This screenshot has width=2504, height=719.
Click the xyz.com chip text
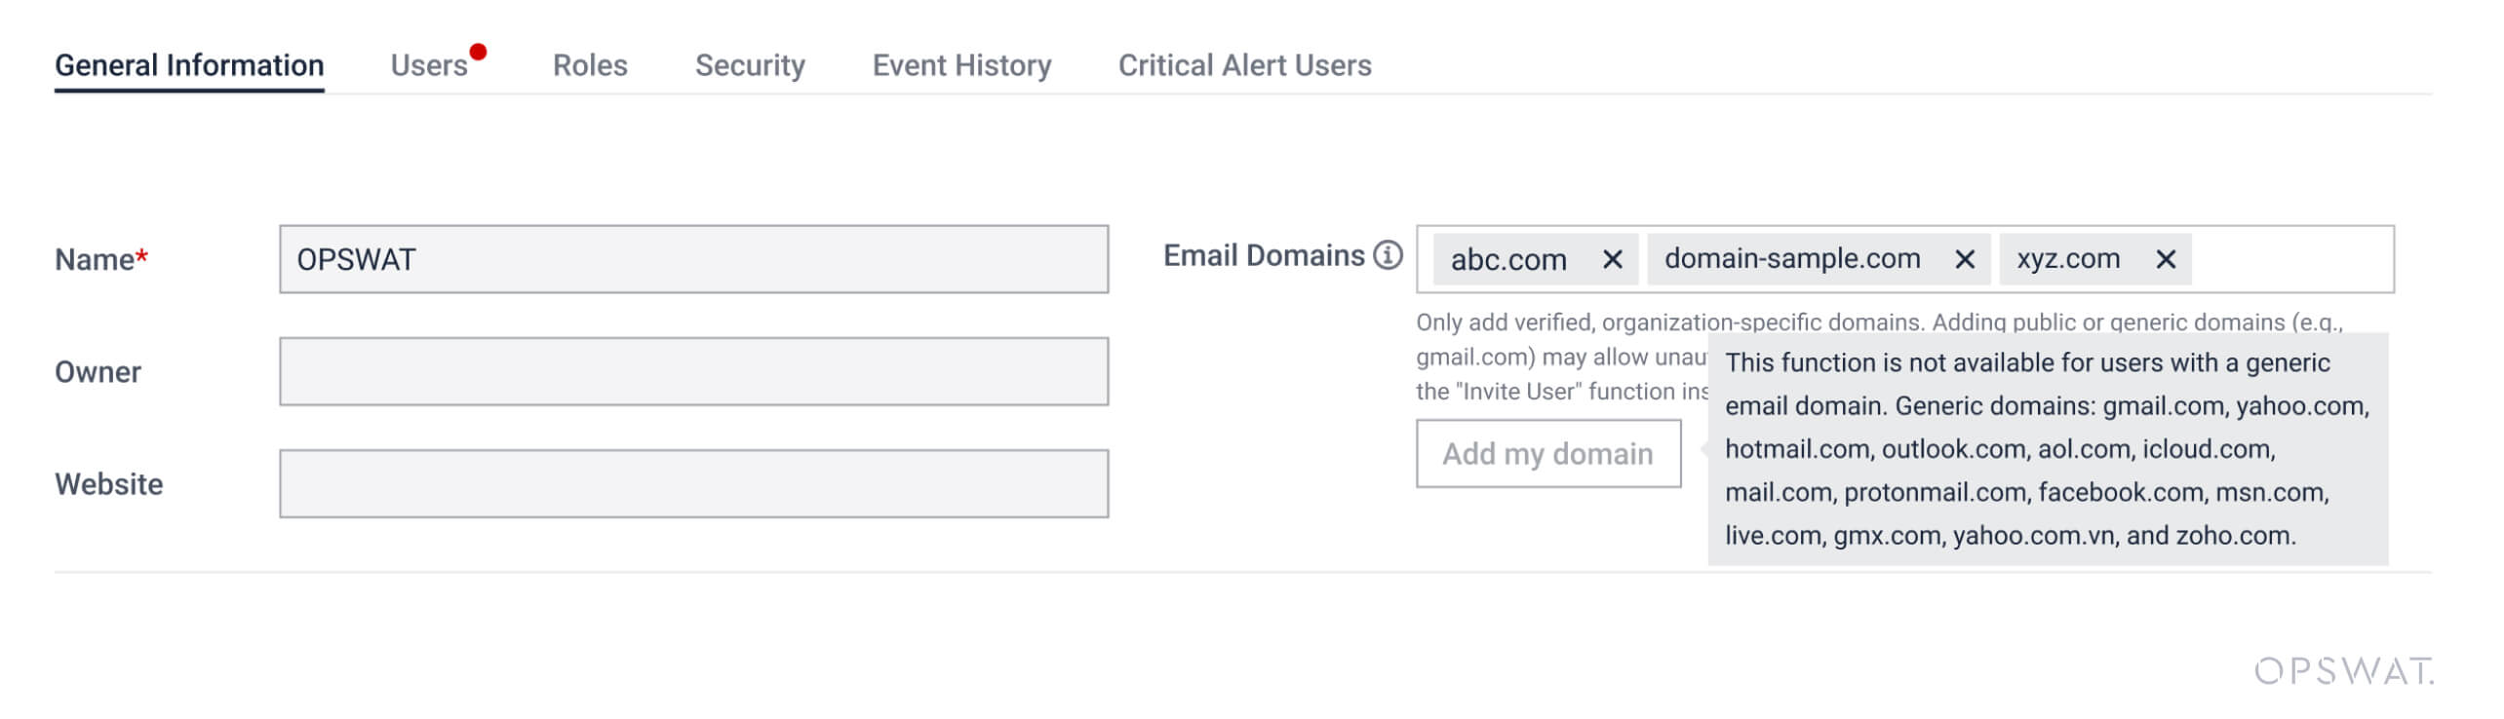(2068, 258)
